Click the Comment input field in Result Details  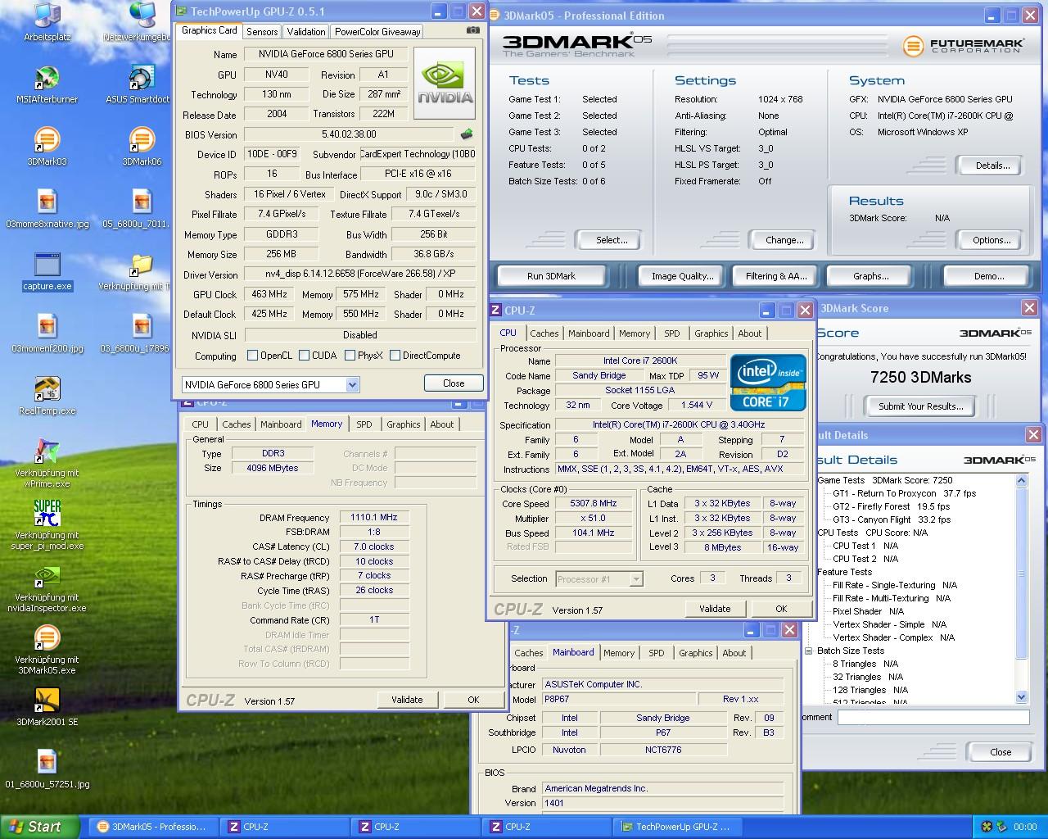point(933,717)
